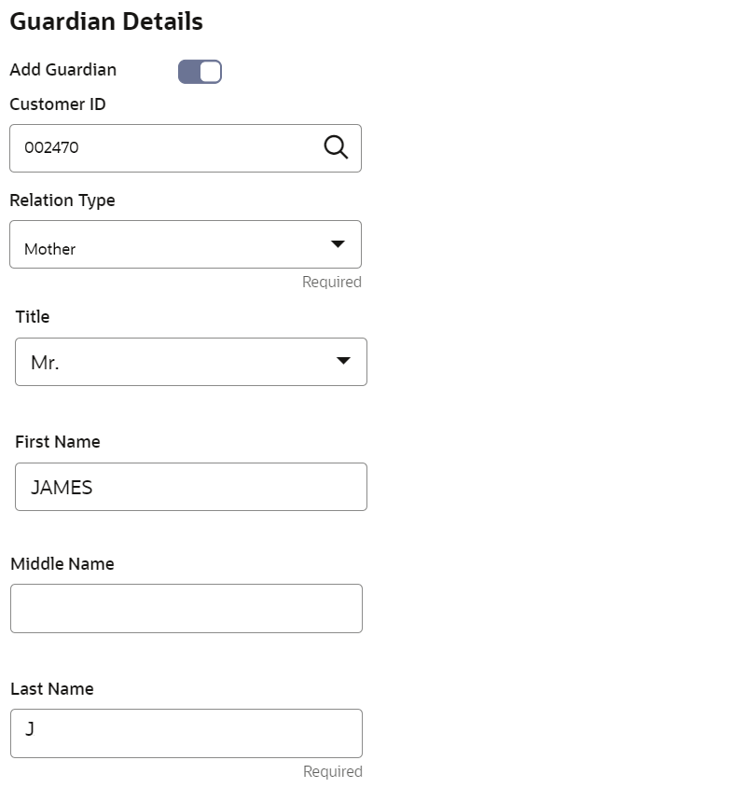Viewport: 746px width, 788px height.
Task: Click the Add Guardian label text
Action: coord(62,70)
